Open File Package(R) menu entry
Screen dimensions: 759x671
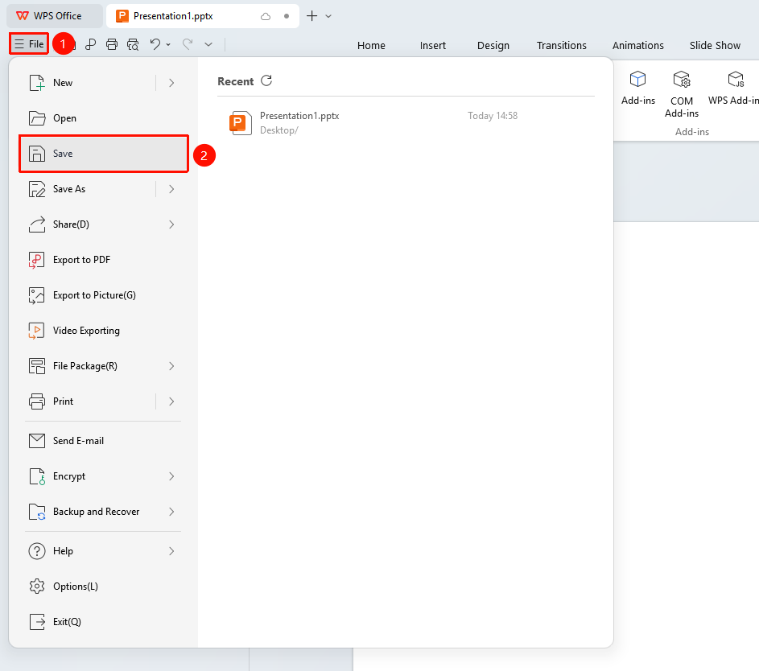tap(103, 366)
